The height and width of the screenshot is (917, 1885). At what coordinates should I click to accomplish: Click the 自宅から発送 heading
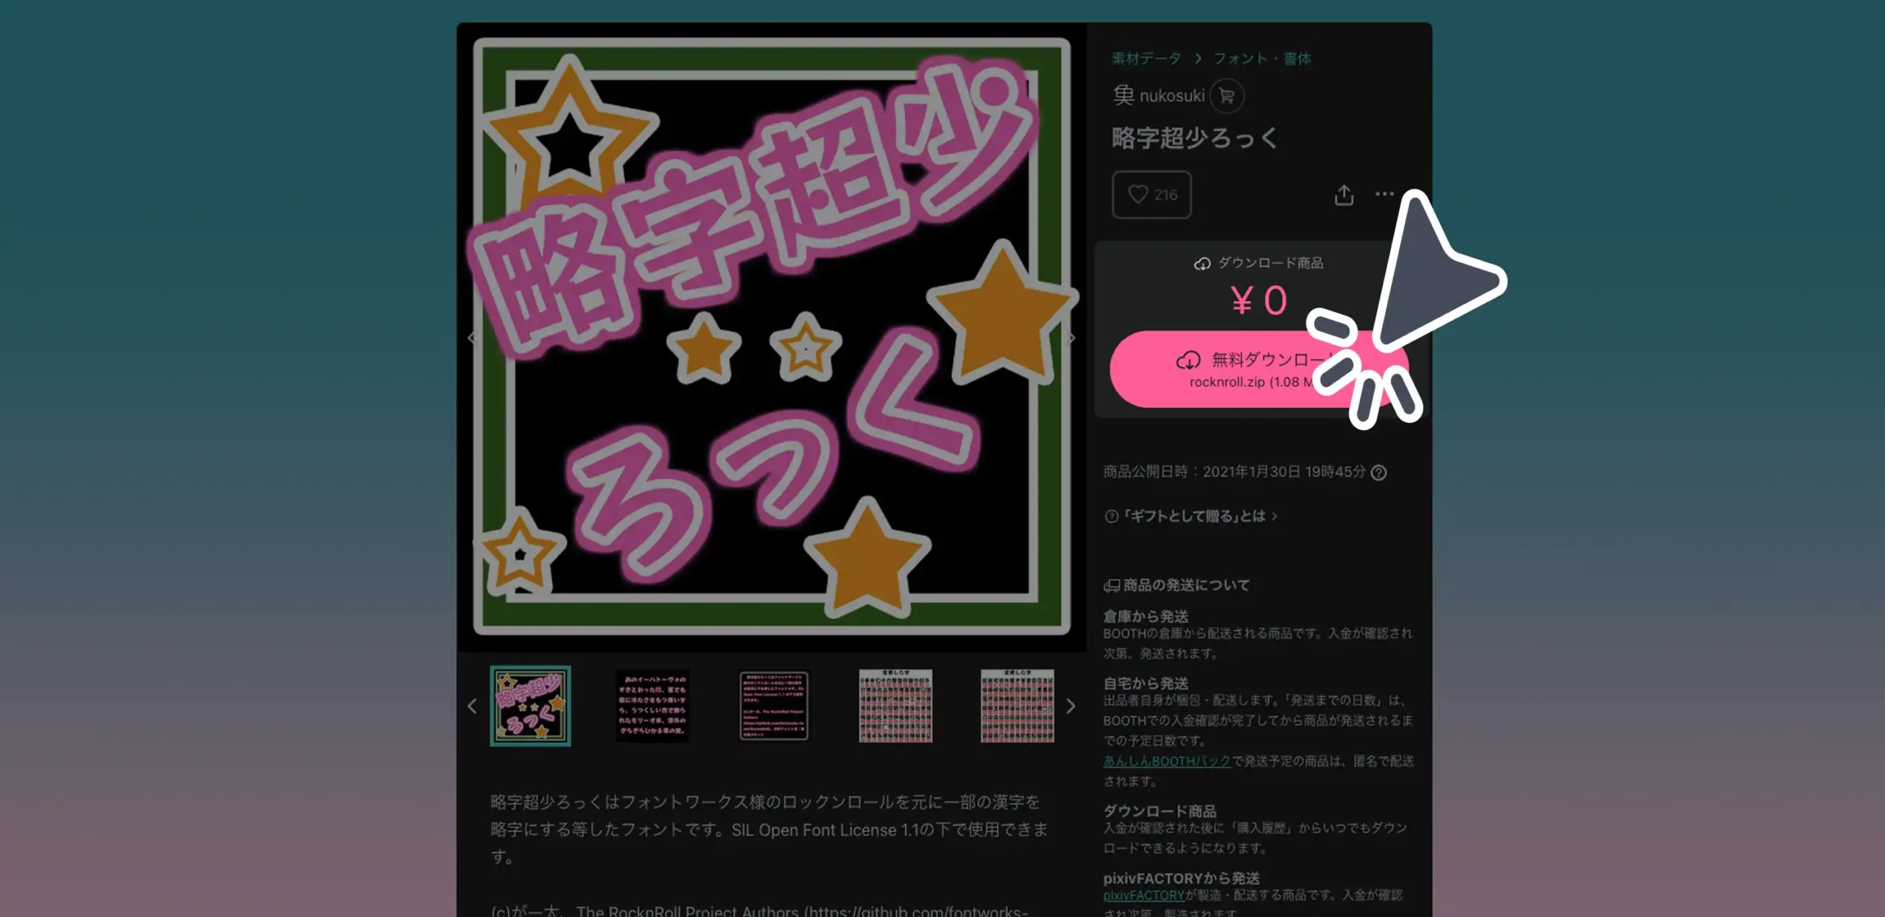[1146, 683]
